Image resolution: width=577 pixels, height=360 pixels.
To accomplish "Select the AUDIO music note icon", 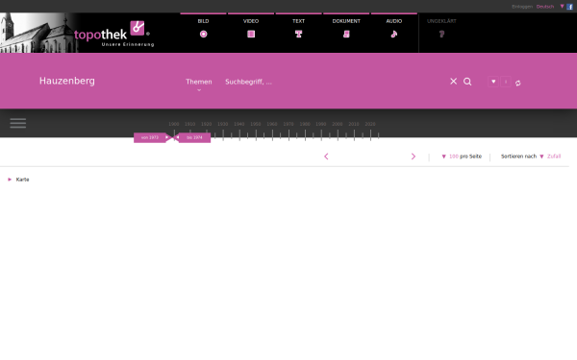I will tap(393, 35).
